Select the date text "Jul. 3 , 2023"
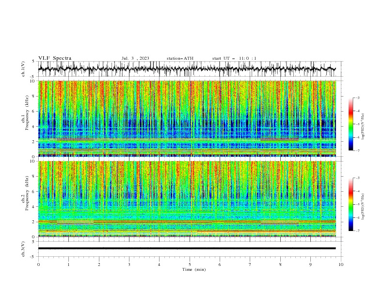Image resolution: width=384 pixels, height=297 pixels. [135, 58]
